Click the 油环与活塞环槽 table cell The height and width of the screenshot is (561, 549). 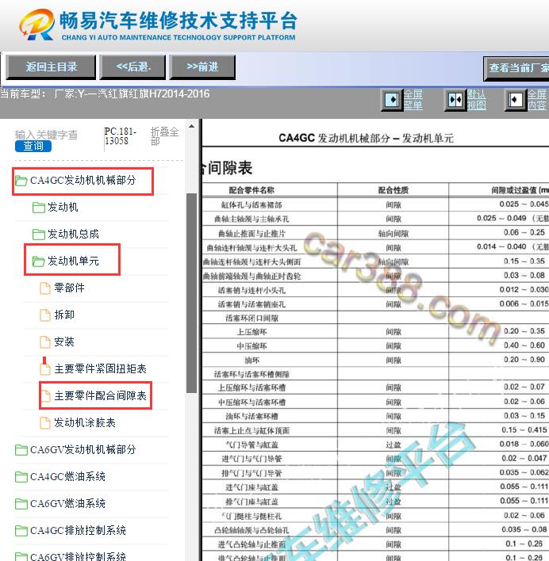pos(251,417)
